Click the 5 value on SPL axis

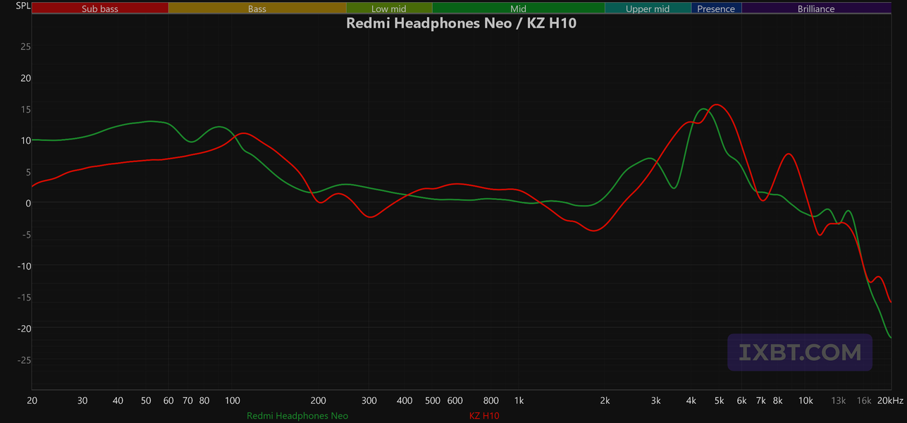pos(28,172)
